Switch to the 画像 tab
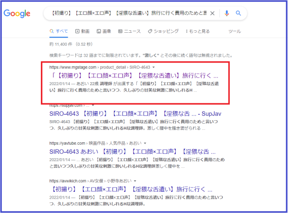288x213 pixels. click(104, 31)
